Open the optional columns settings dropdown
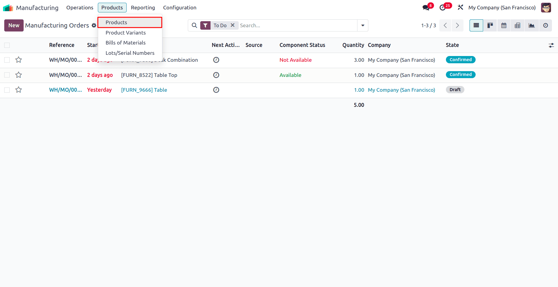Viewport: 558px width, 287px height. pos(551,45)
